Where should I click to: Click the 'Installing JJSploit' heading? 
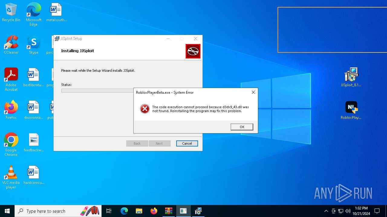coord(78,51)
